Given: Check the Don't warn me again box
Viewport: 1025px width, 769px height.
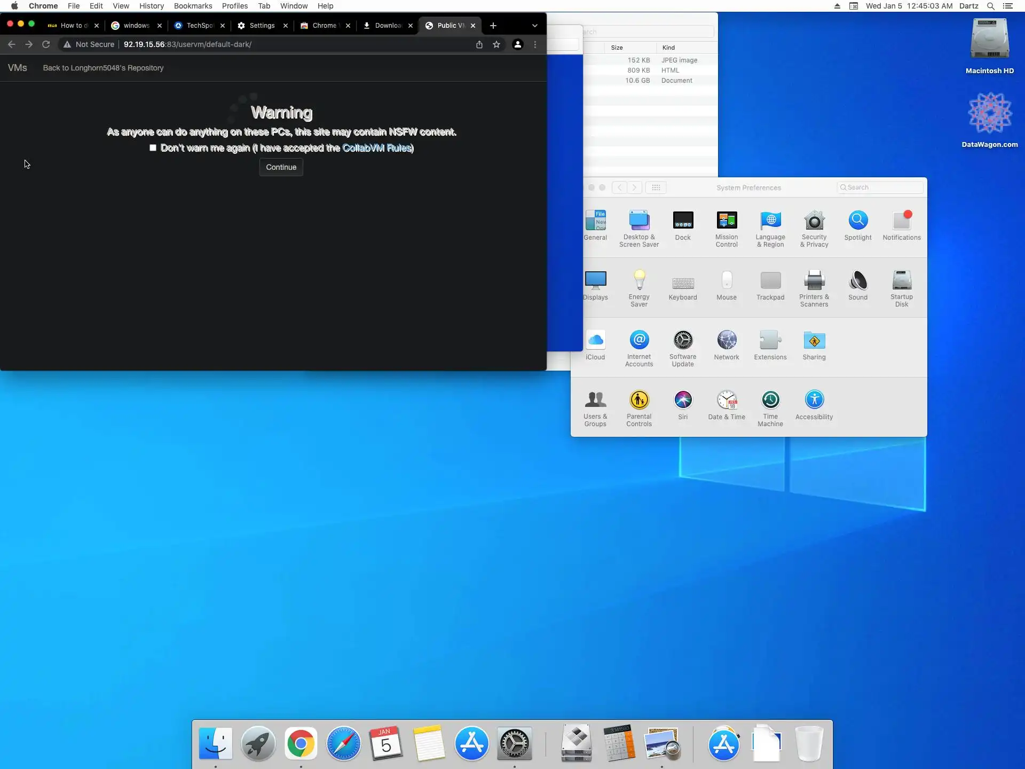Looking at the screenshot, I should pyautogui.click(x=153, y=148).
